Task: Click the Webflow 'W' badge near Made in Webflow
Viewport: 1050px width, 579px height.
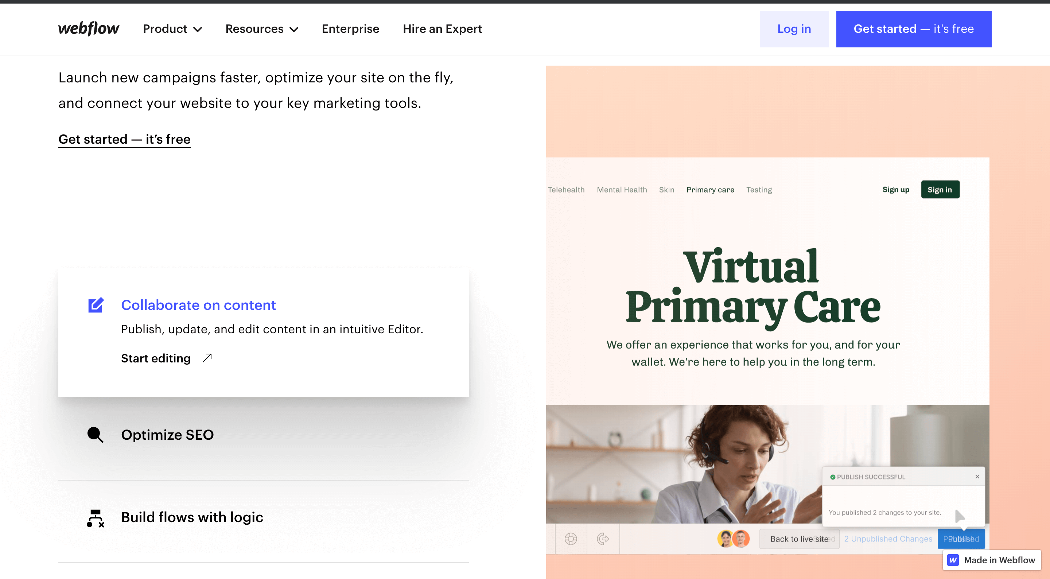Action: [953, 560]
